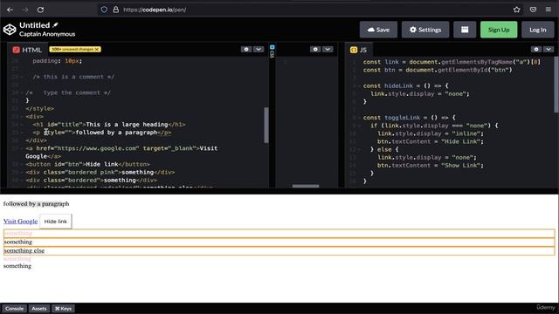Bookmark this page with the star
559x314 pixels.
[516, 10]
